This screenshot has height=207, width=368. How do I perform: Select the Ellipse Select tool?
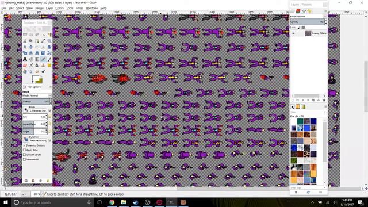[x=31, y=34]
